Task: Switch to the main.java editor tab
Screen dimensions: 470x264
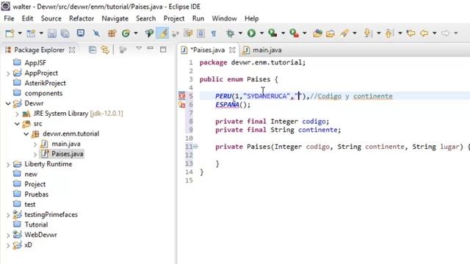Action: tap(263, 50)
